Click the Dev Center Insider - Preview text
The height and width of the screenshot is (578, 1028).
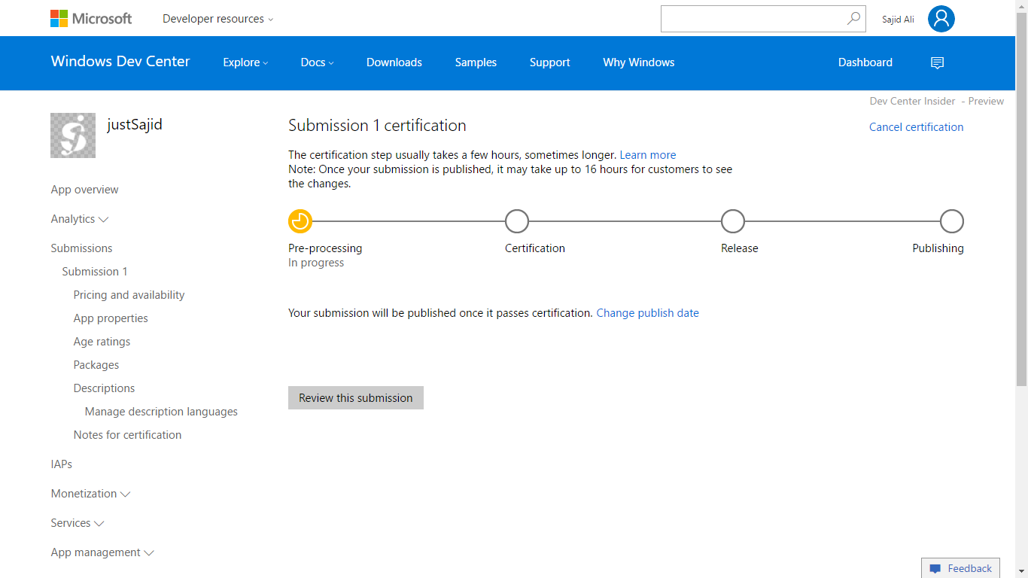[937, 101]
